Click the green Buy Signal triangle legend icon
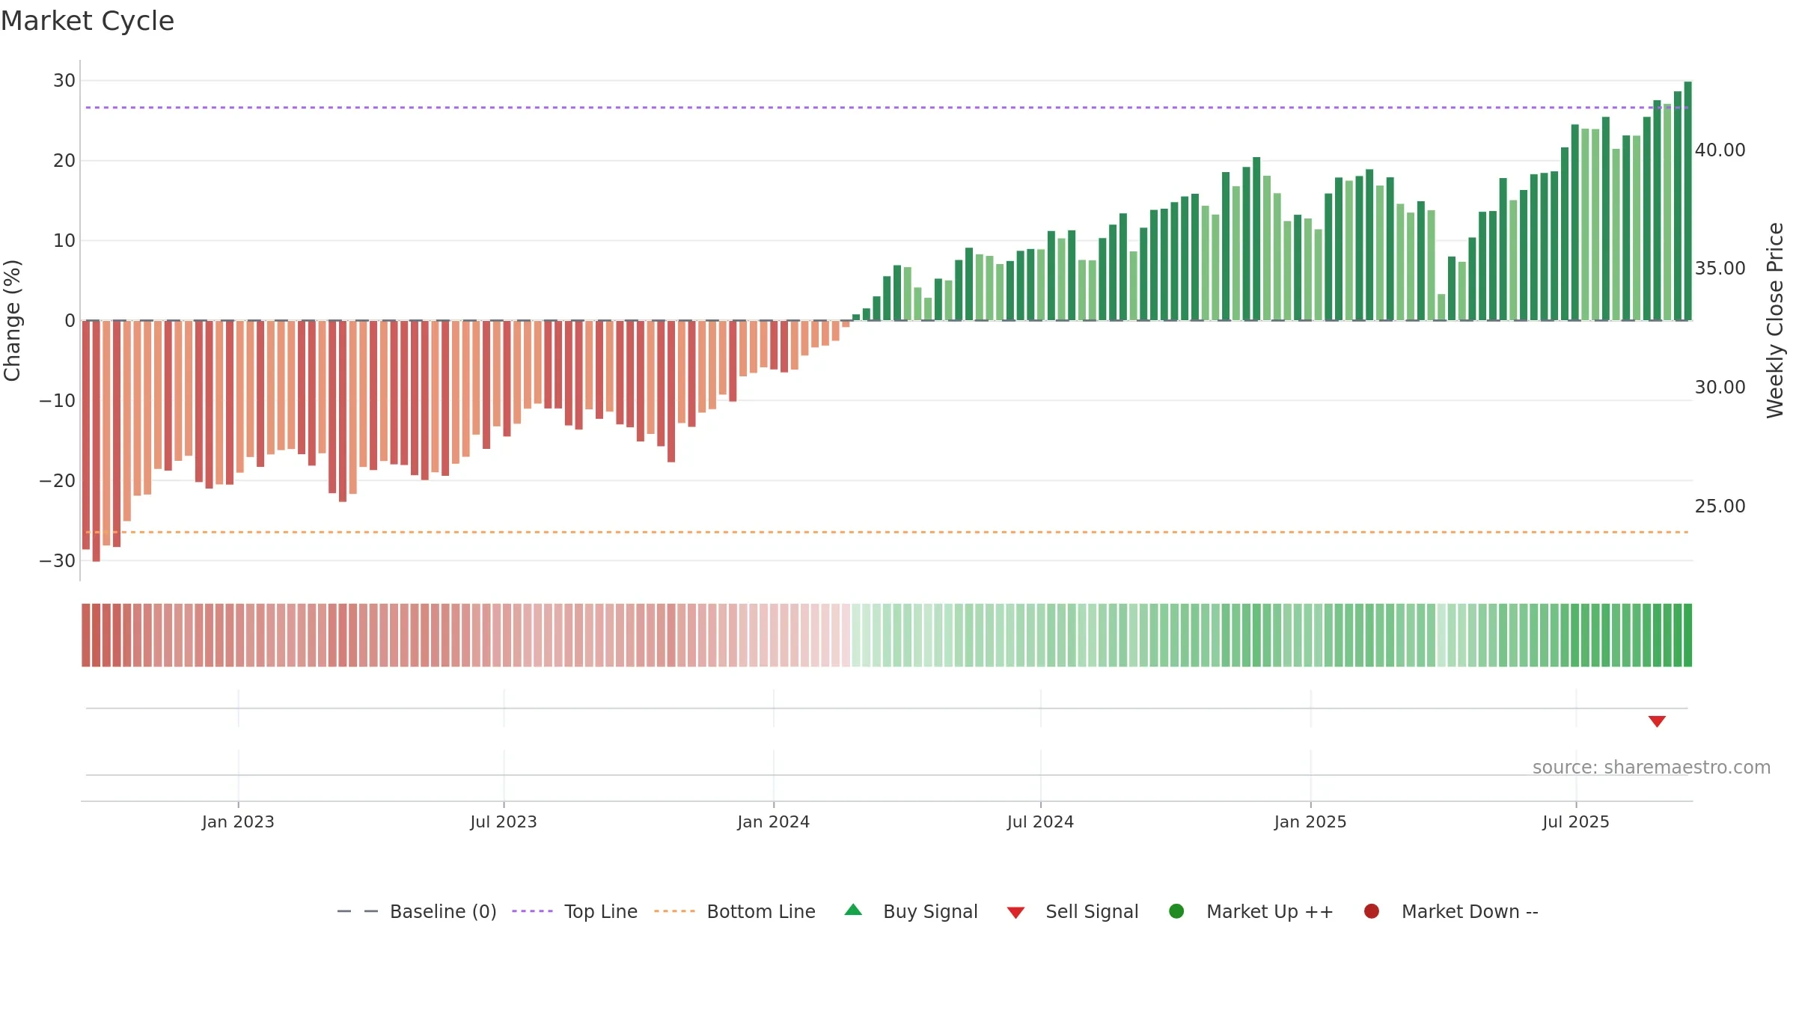Screen dimensions: 1796x1010 (853, 910)
